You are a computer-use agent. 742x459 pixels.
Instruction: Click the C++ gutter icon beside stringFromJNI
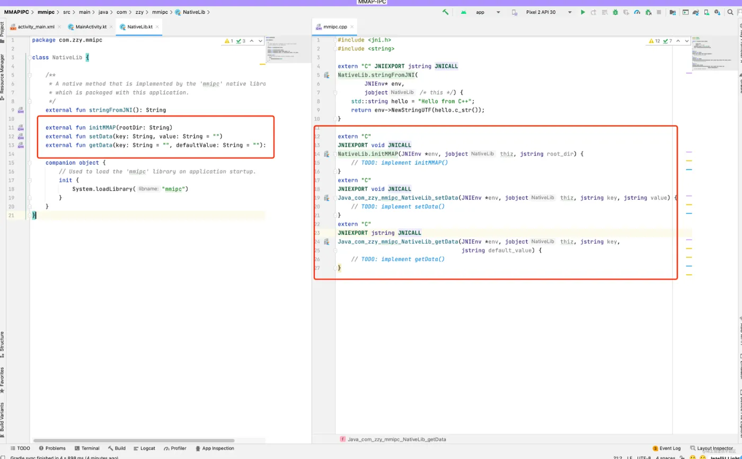(x=21, y=110)
